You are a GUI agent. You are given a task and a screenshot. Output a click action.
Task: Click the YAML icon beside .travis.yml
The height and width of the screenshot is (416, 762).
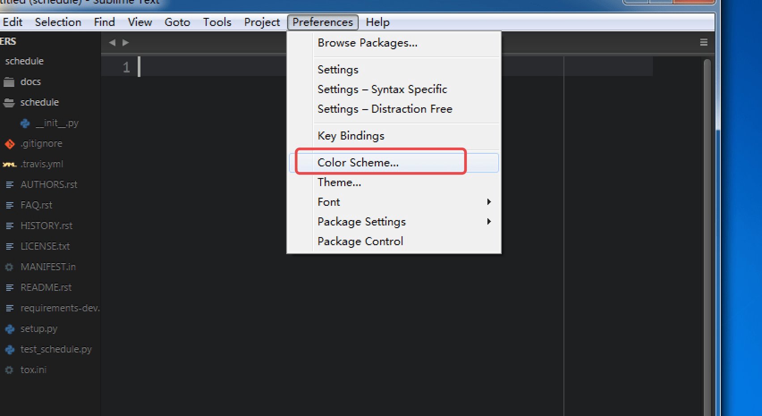tap(9, 164)
